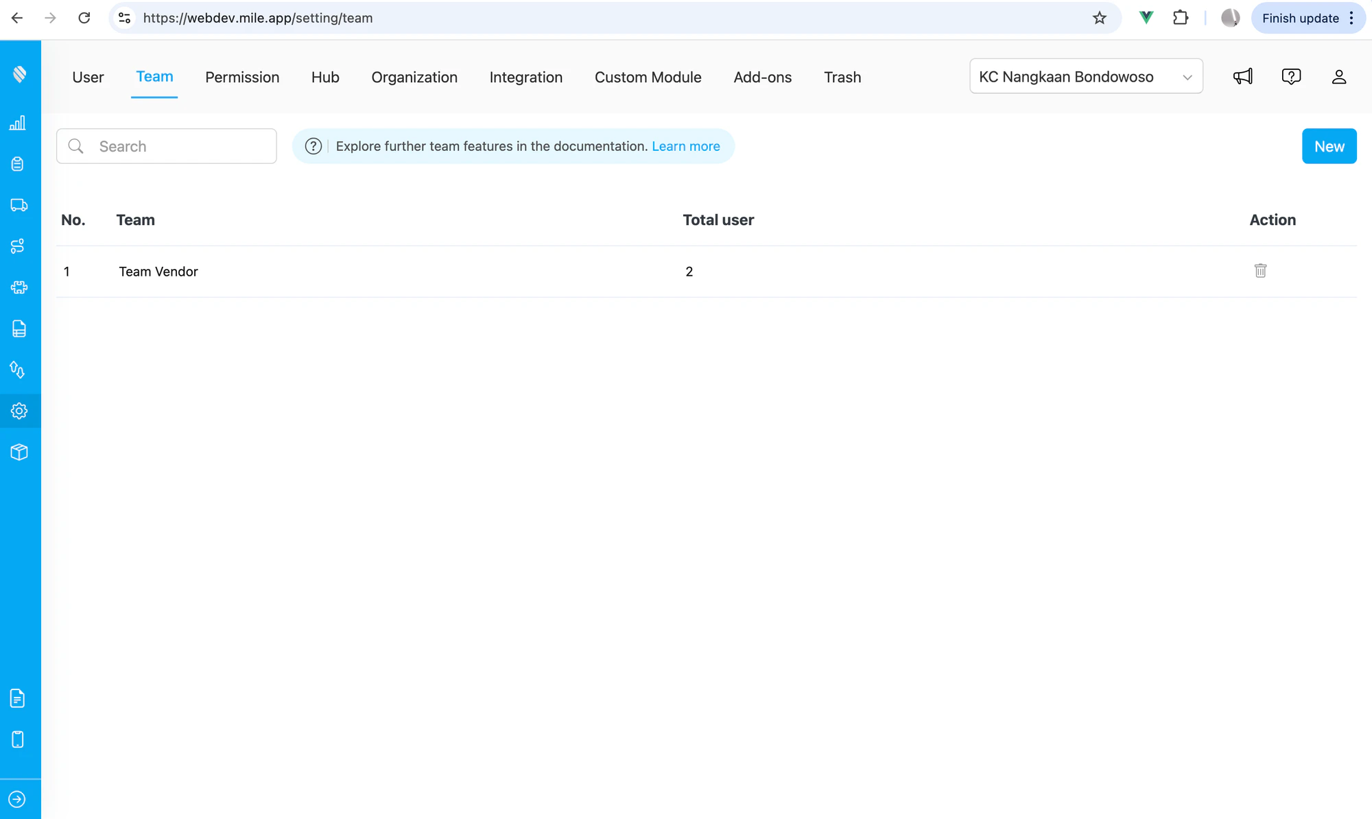Open the help question-bubble icon

(1291, 76)
